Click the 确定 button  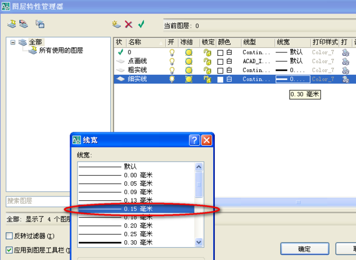pyautogui.click(x=304, y=249)
